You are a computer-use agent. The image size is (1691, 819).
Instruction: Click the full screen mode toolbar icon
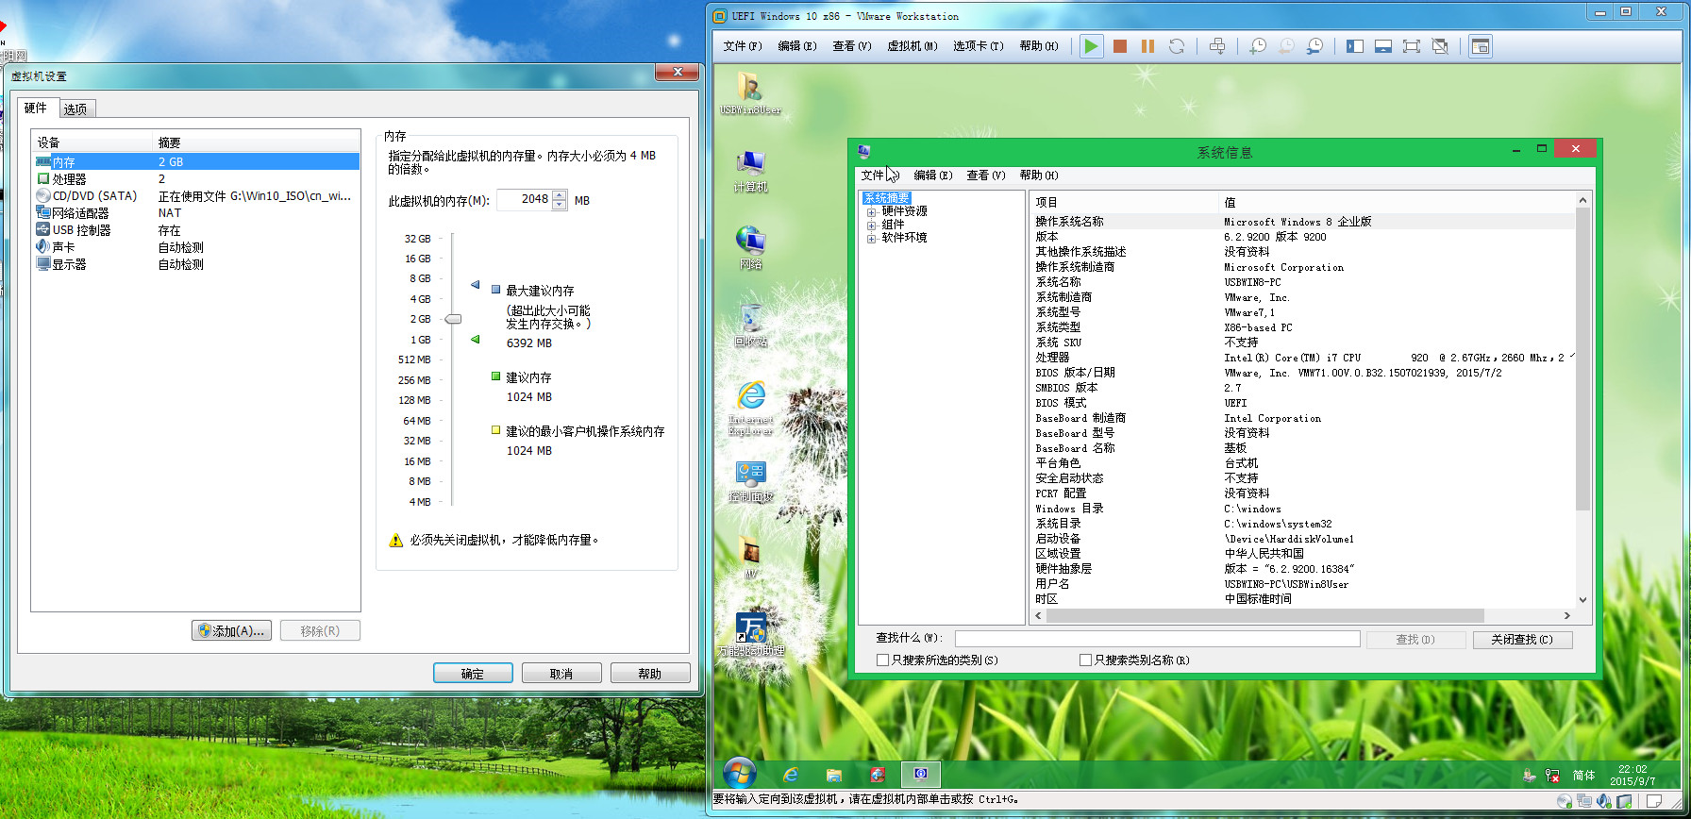[1412, 46]
